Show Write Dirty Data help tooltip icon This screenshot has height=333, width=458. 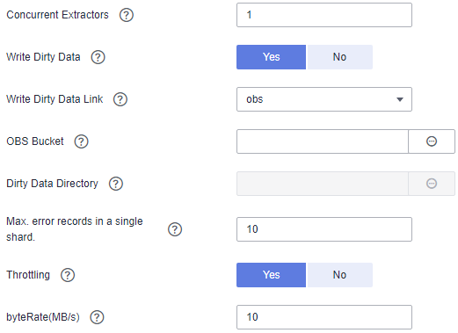pyautogui.click(x=98, y=57)
